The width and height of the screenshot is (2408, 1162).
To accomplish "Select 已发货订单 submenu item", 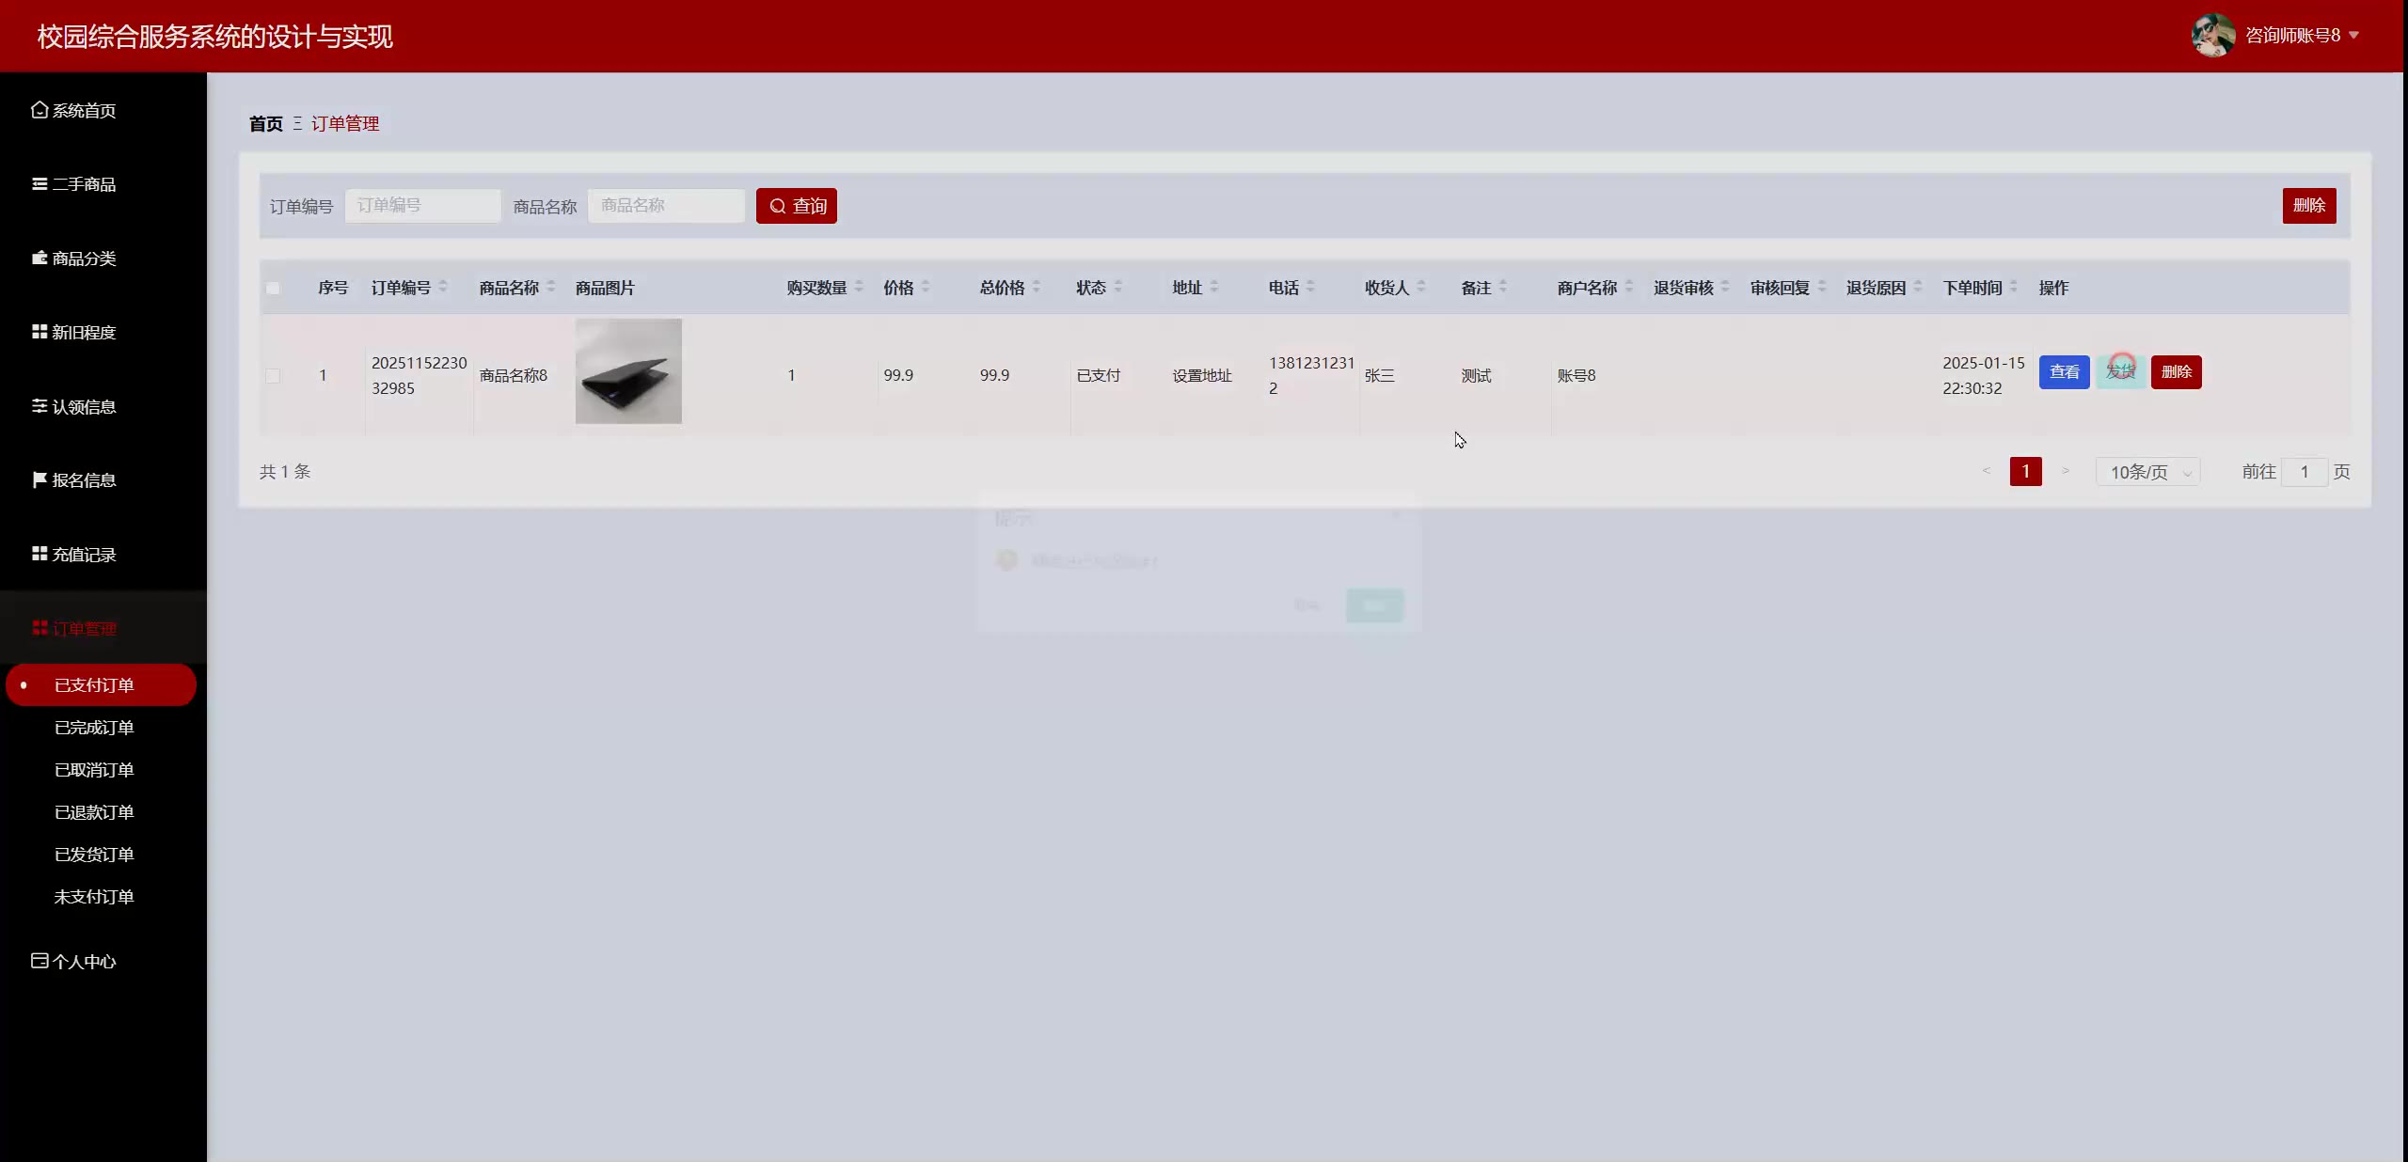I will (x=94, y=855).
